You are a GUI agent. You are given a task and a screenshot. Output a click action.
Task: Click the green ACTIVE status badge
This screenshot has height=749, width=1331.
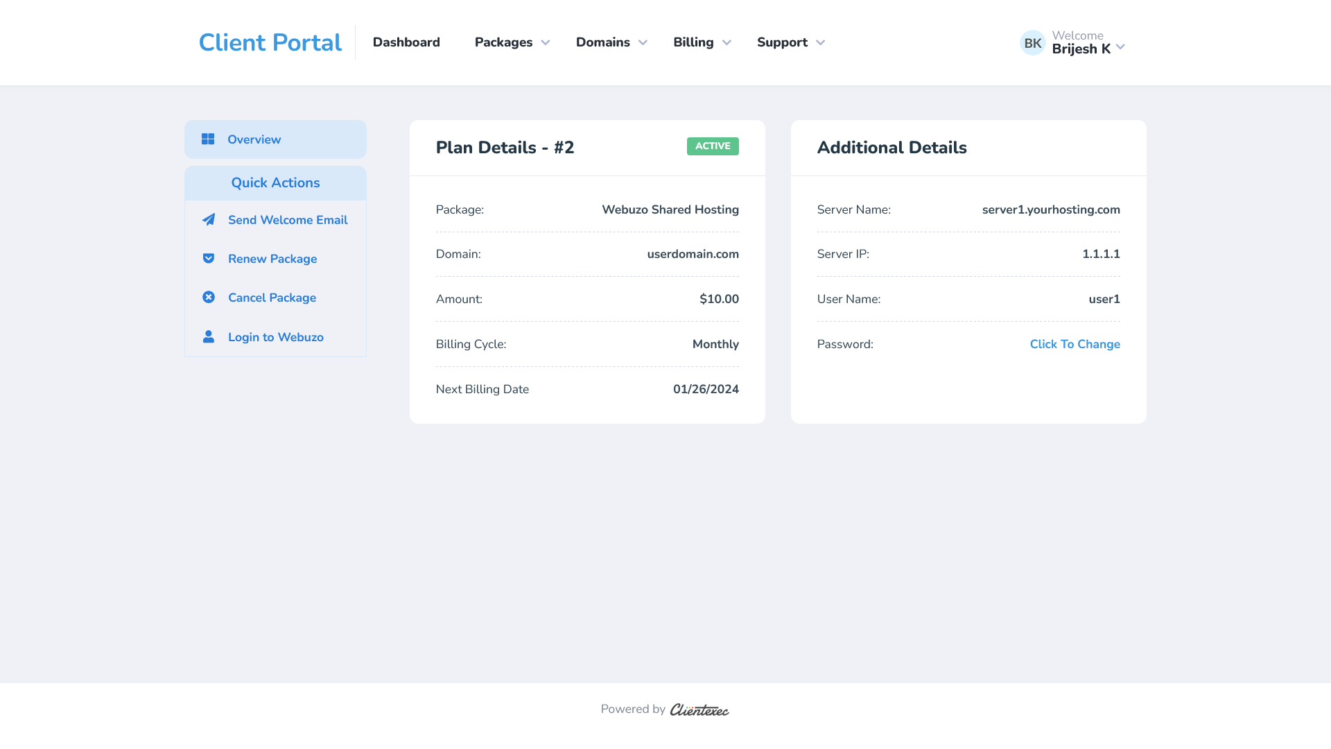point(713,146)
